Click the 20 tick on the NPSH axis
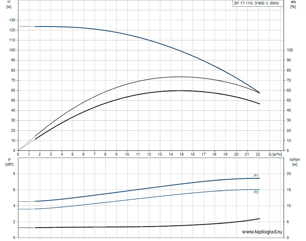This screenshot has width=306, height=241. (x=289, y=174)
